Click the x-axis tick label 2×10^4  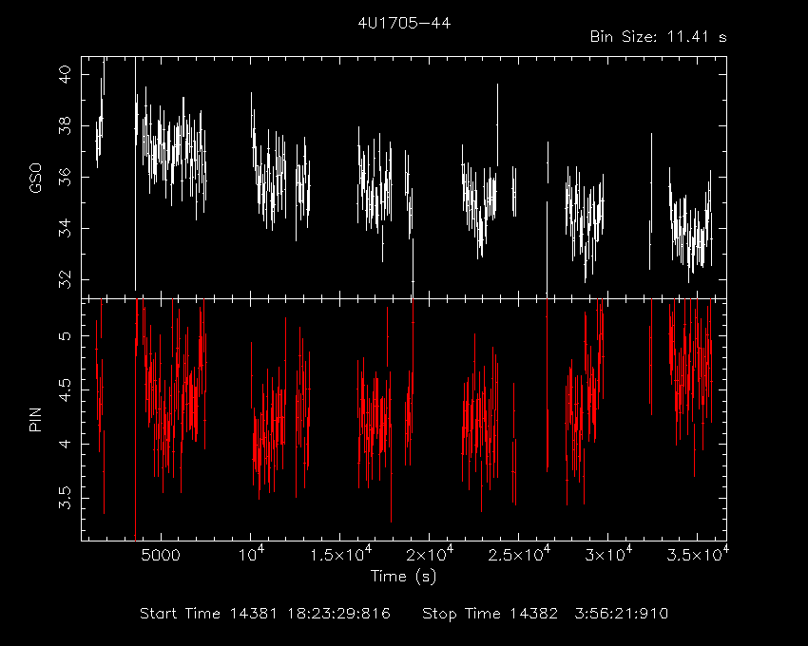coord(430,554)
